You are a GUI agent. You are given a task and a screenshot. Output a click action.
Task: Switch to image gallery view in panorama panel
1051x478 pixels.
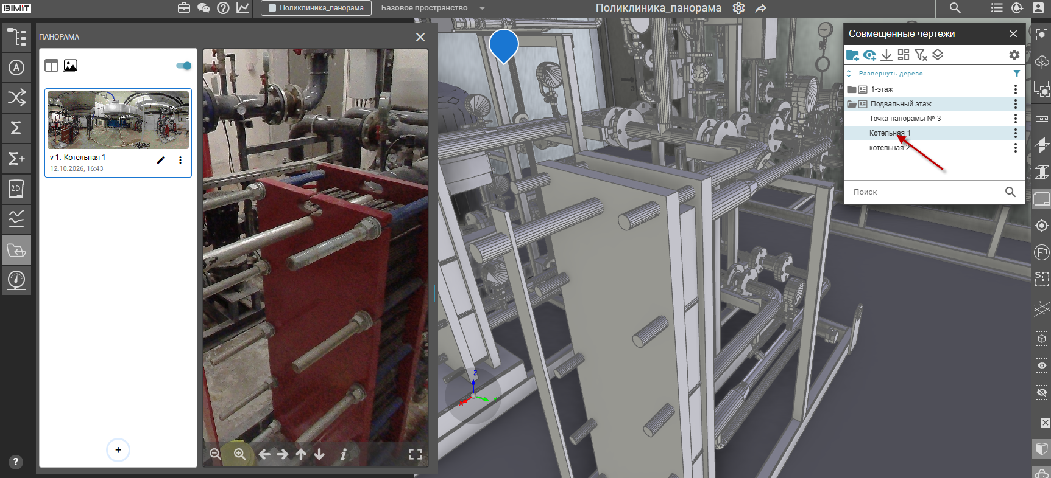point(70,66)
